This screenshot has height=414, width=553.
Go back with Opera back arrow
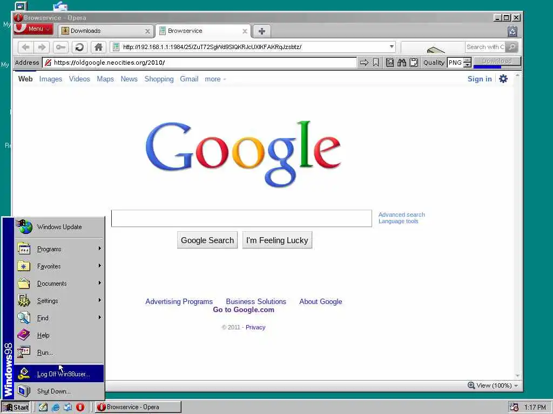[x=25, y=47]
